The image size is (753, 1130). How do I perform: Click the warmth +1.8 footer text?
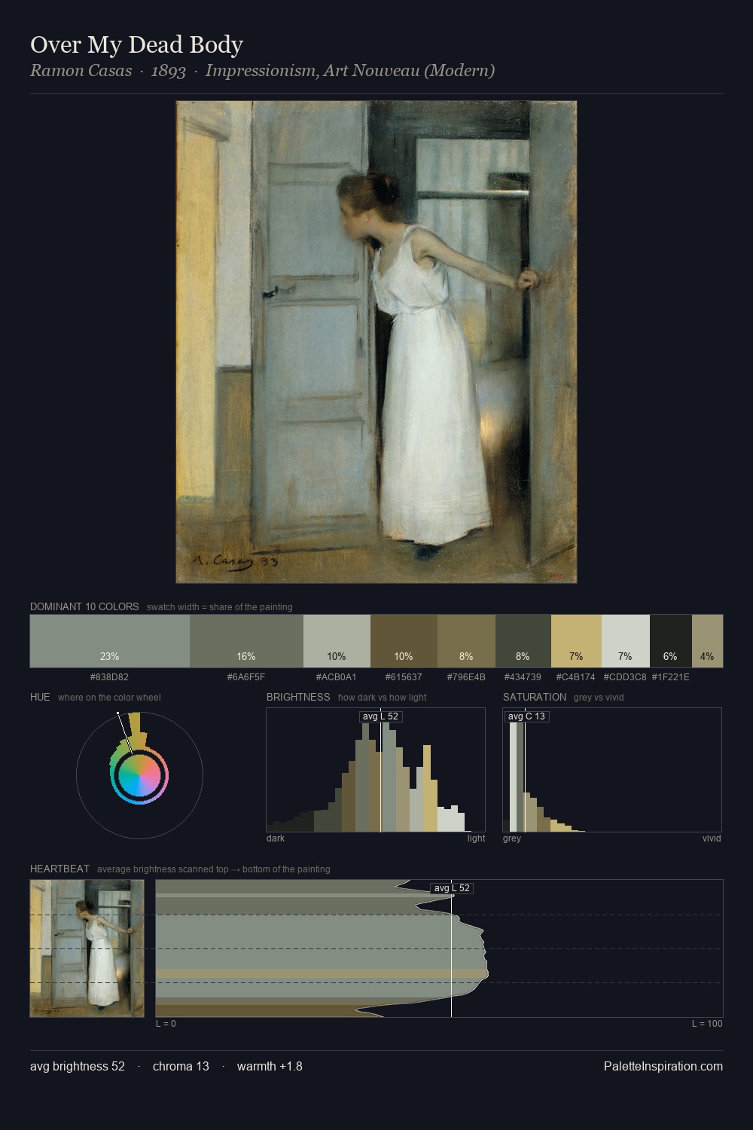pyautogui.click(x=270, y=1066)
